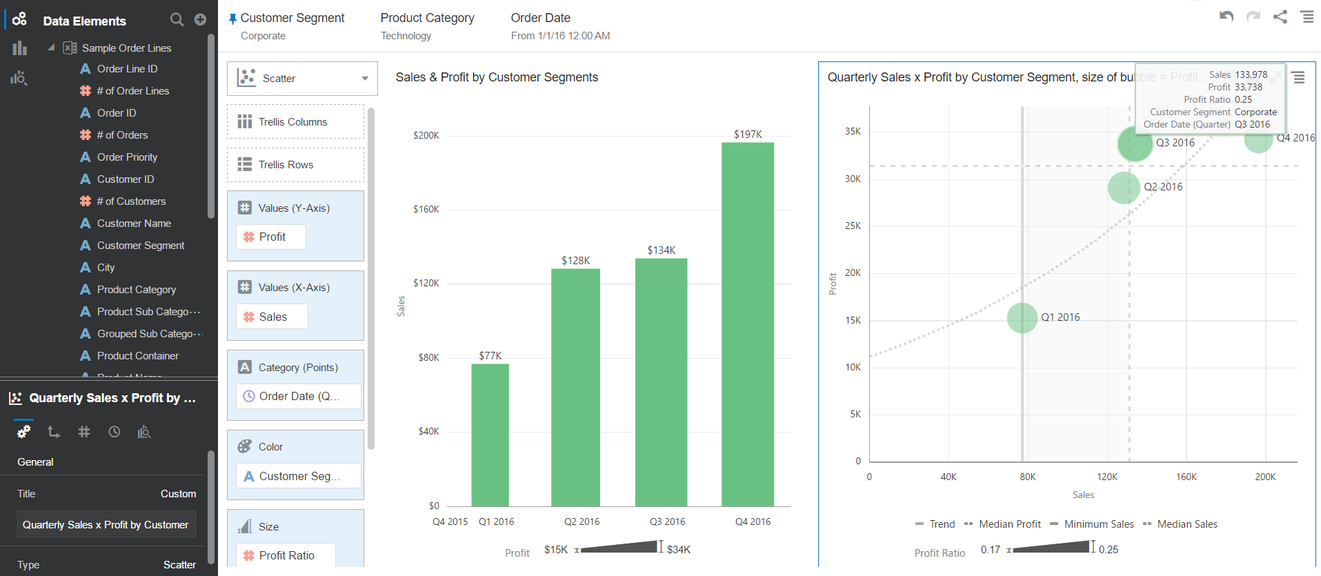Open the scatter chart's menu icon
Viewport: 1321px width, 576px height.
tap(1298, 77)
